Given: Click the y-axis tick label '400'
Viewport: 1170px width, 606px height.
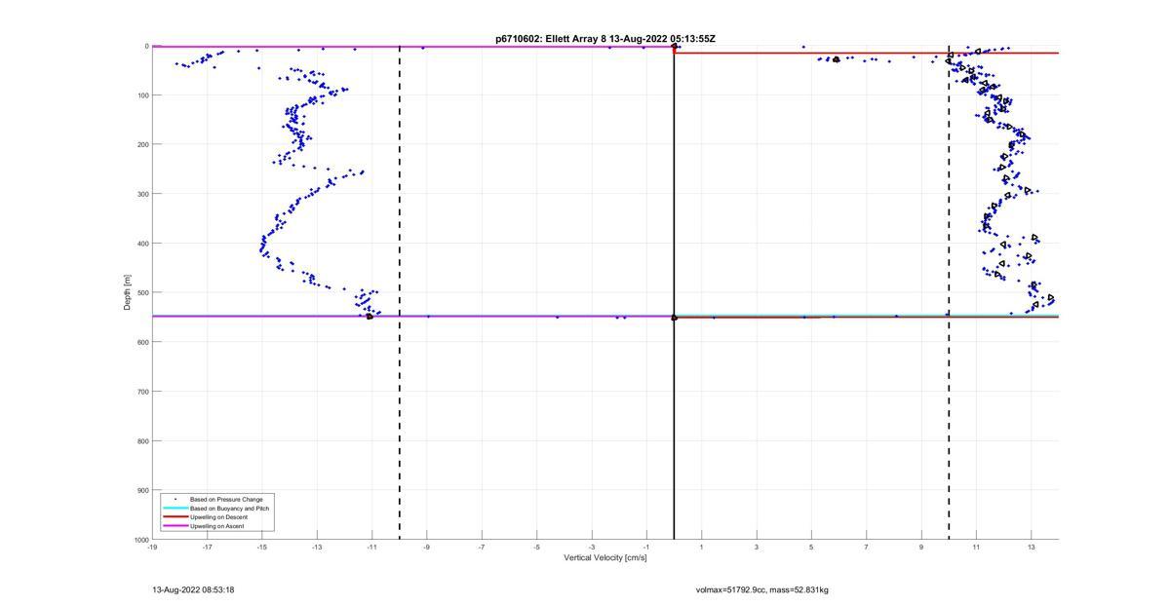Looking at the screenshot, I should tap(142, 244).
